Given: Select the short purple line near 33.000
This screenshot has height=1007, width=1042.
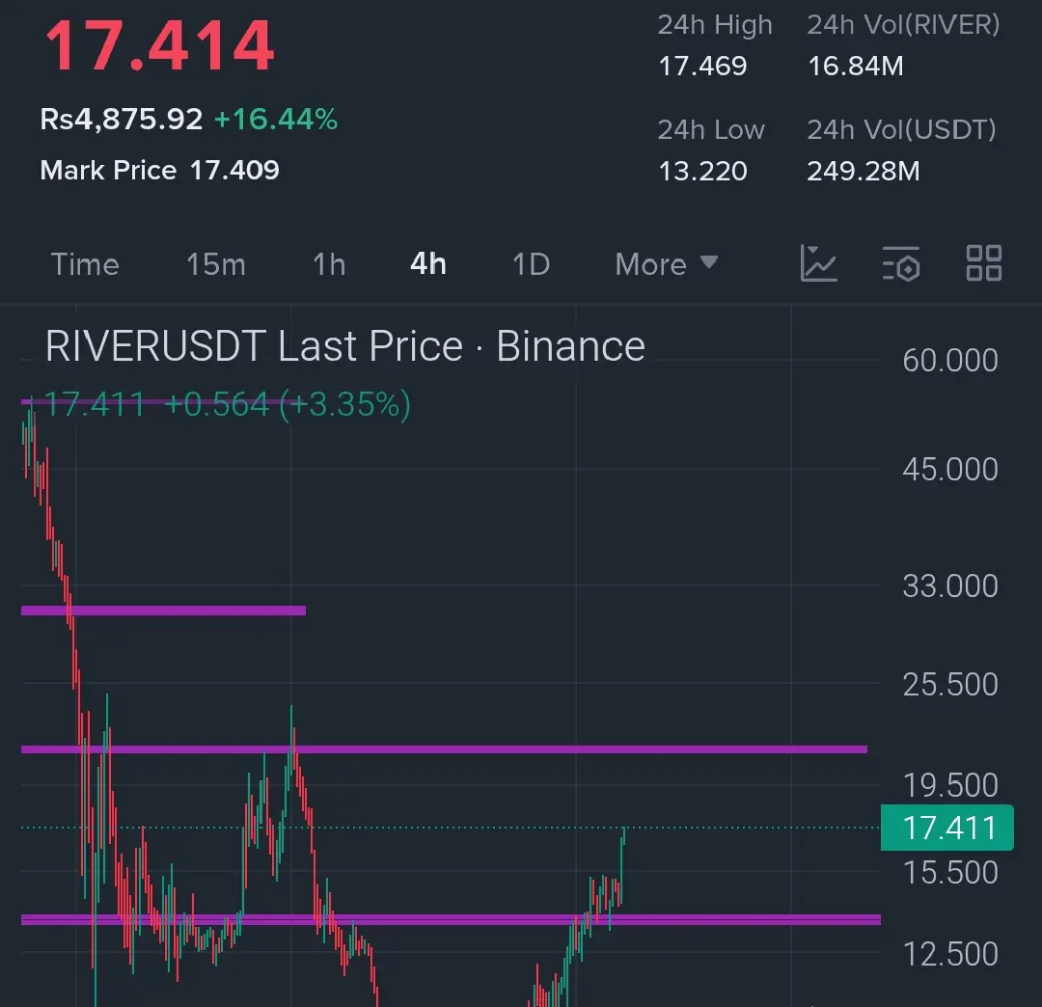Looking at the screenshot, I should [163, 611].
